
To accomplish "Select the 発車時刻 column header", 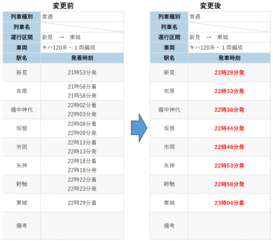I will click(229, 58).
